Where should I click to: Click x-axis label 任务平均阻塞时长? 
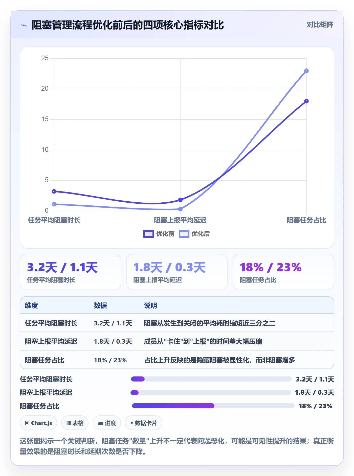click(54, 220)
